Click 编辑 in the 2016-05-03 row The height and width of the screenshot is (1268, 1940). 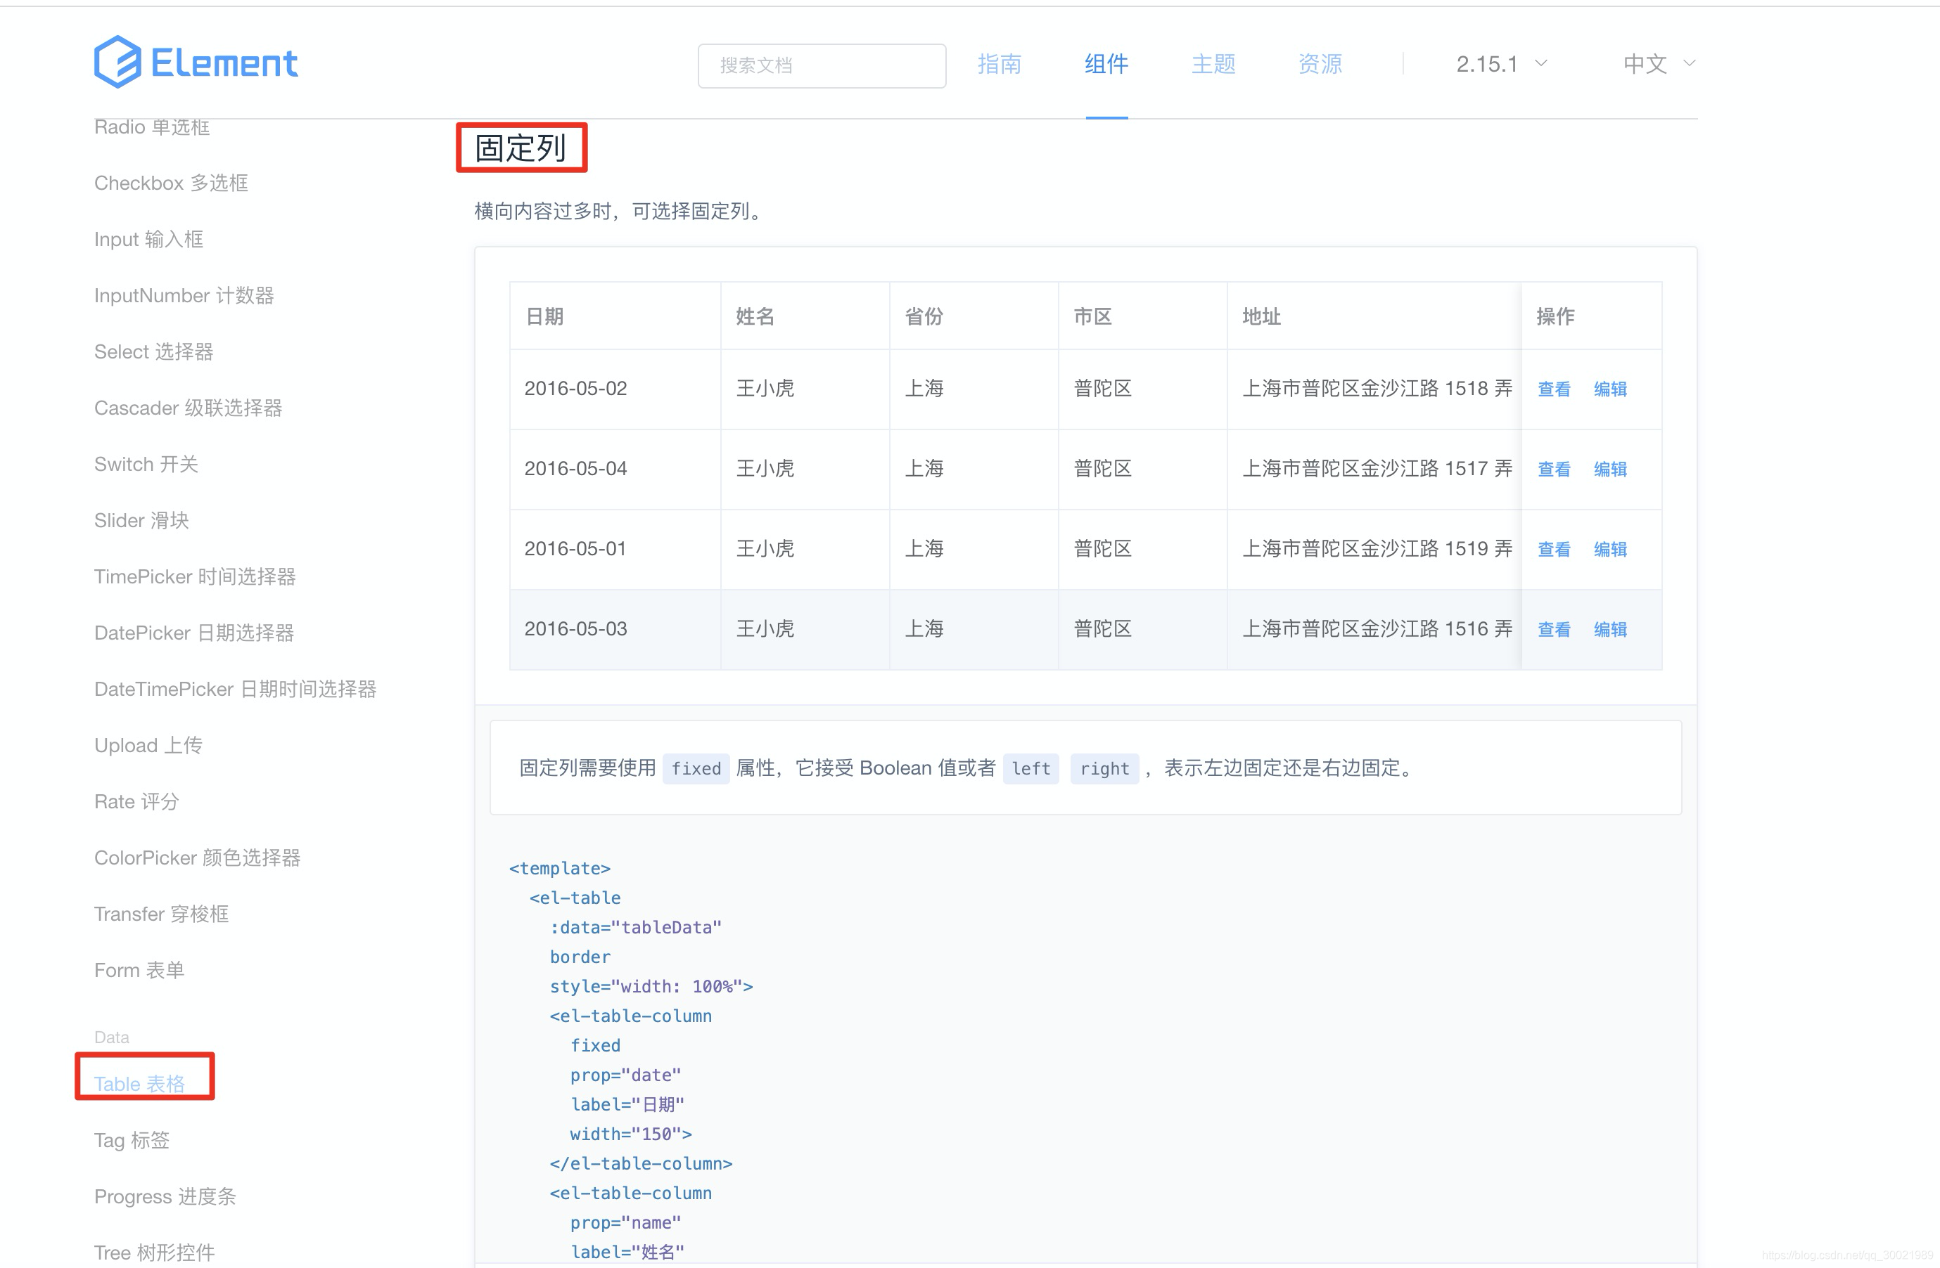[1610, 630]
